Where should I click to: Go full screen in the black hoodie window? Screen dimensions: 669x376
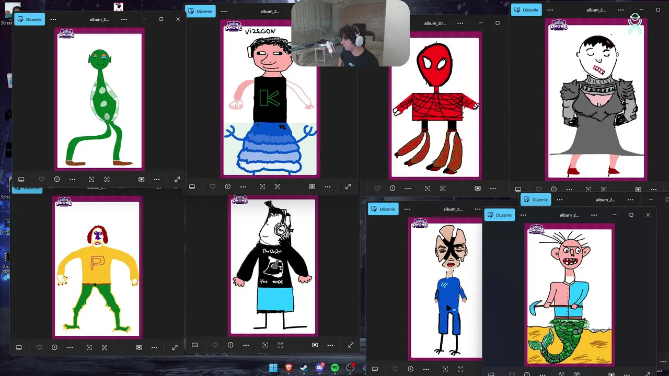[351, 345]
